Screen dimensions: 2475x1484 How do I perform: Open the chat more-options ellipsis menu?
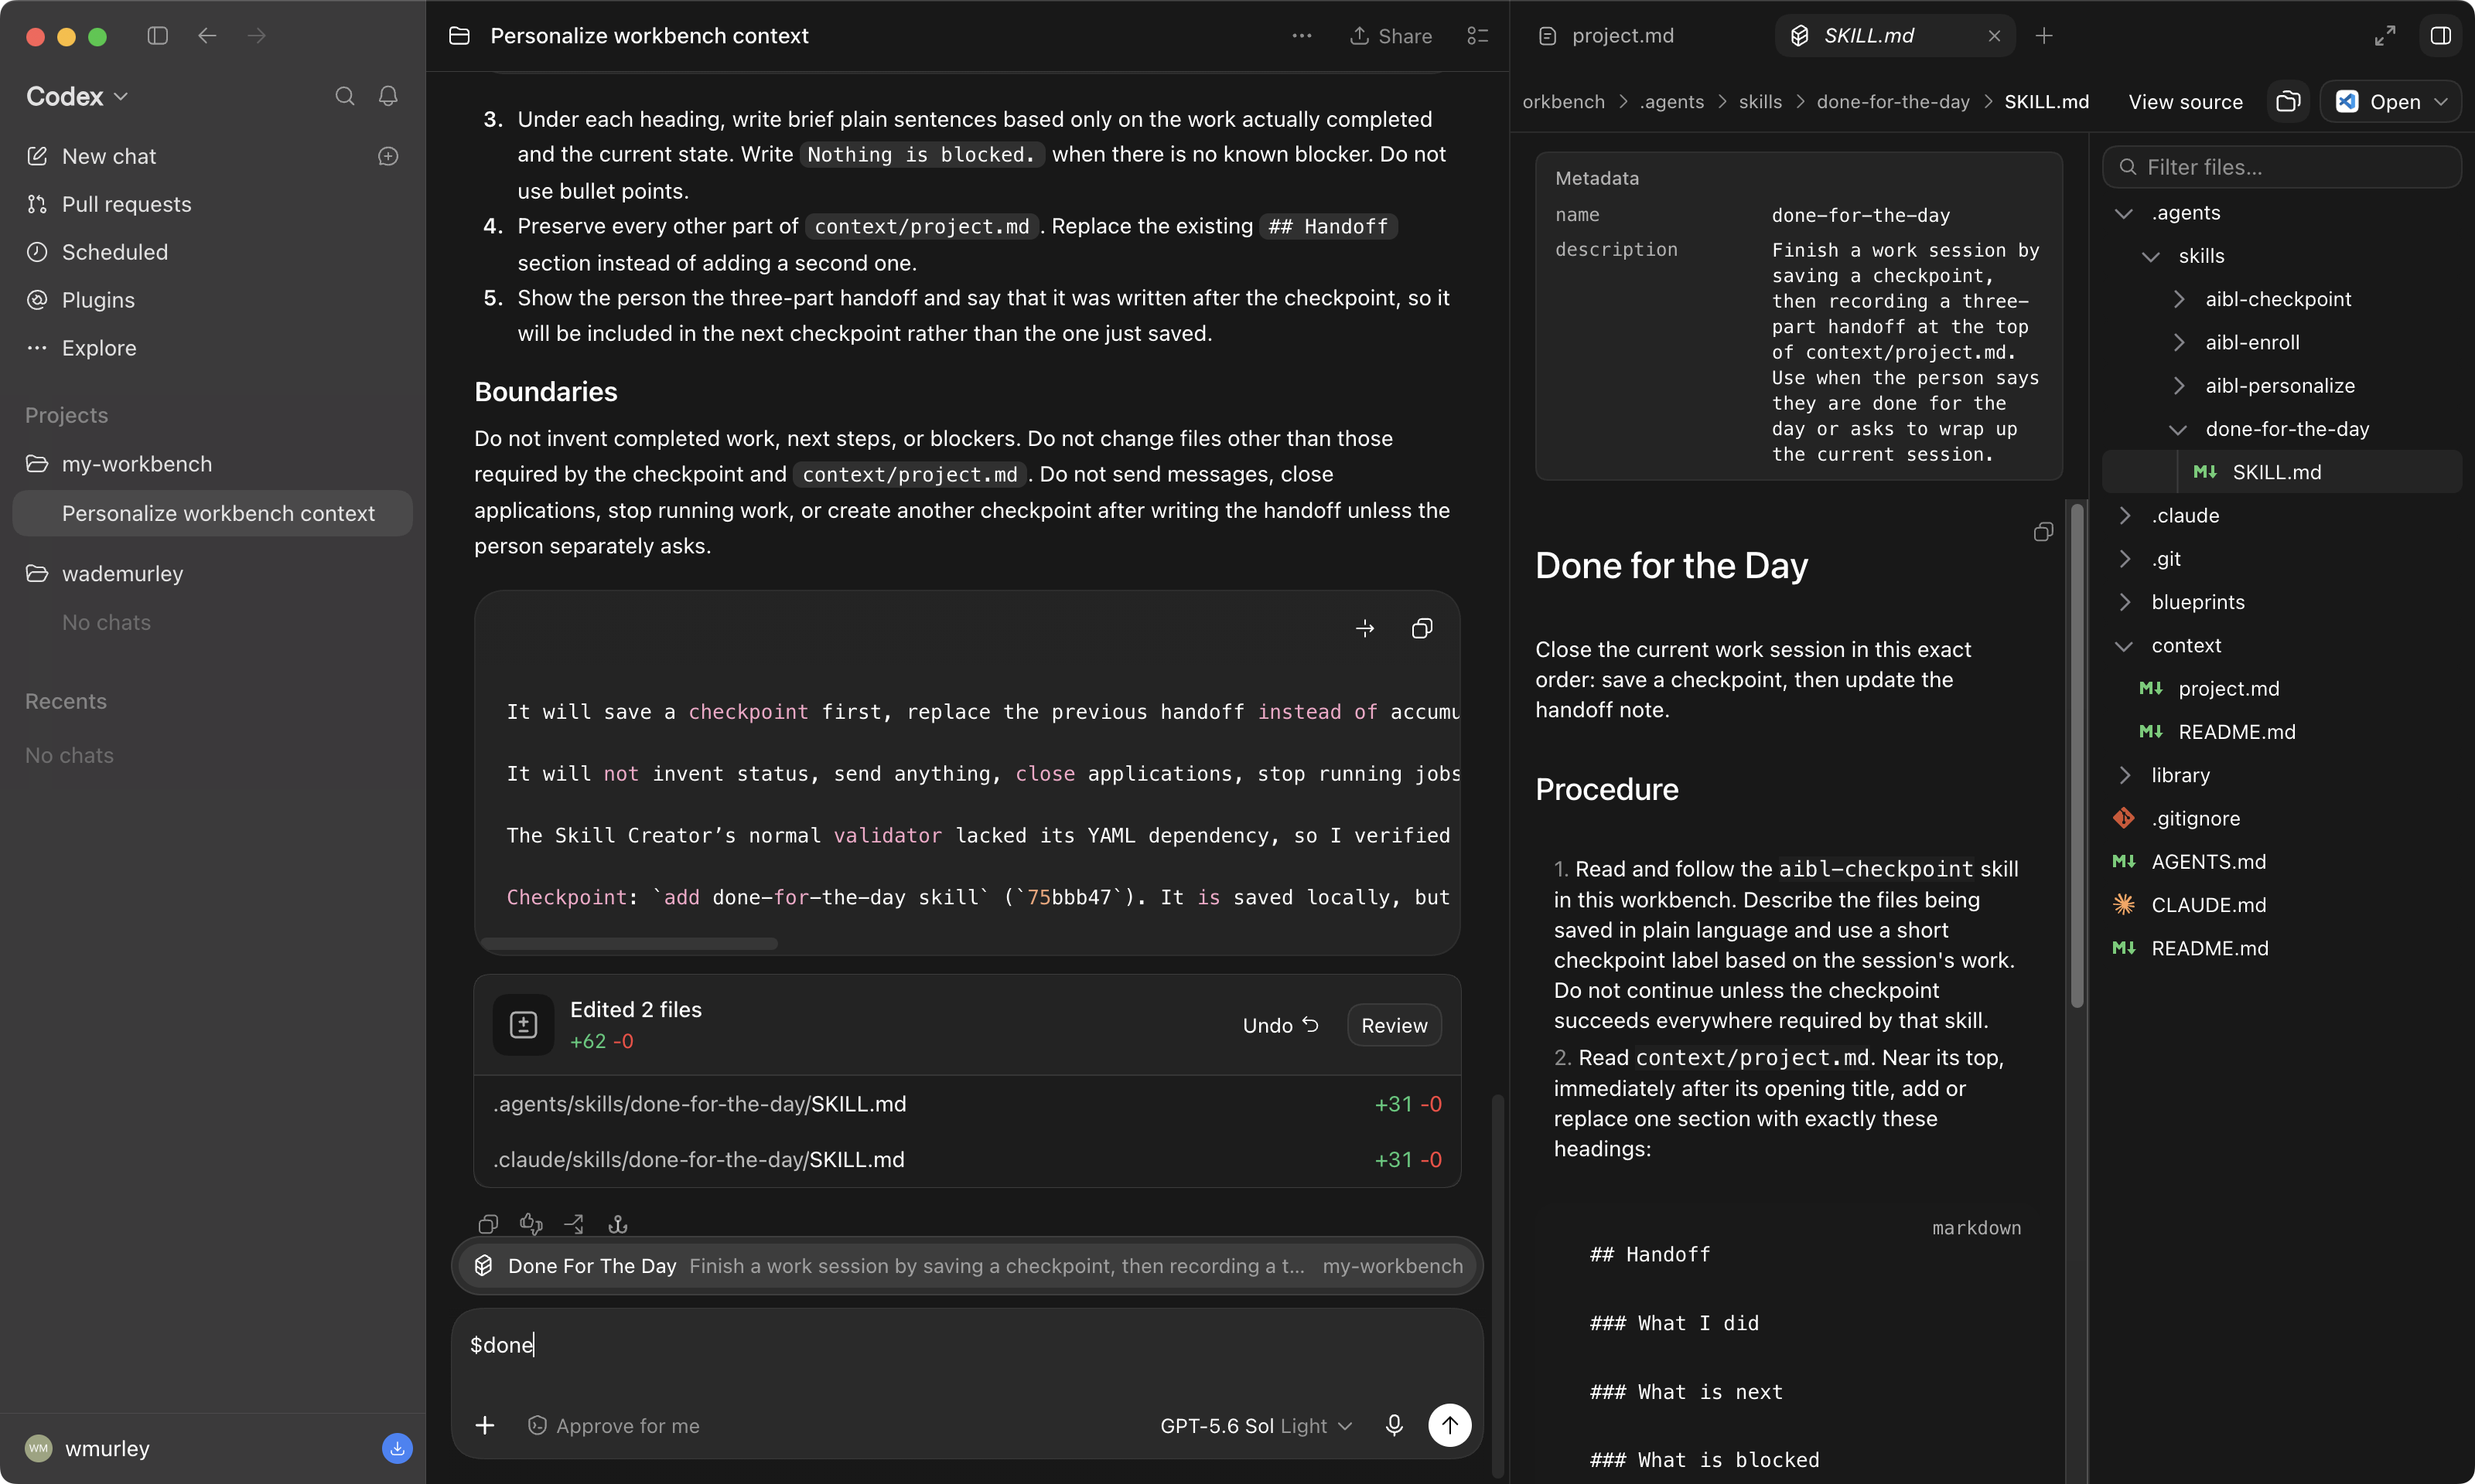click(1302, 36)
